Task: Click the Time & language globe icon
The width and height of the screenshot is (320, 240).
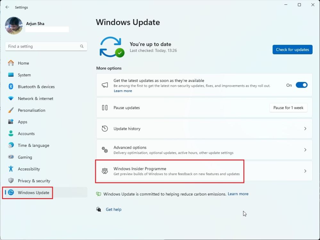Action: [x=11, y=145]
